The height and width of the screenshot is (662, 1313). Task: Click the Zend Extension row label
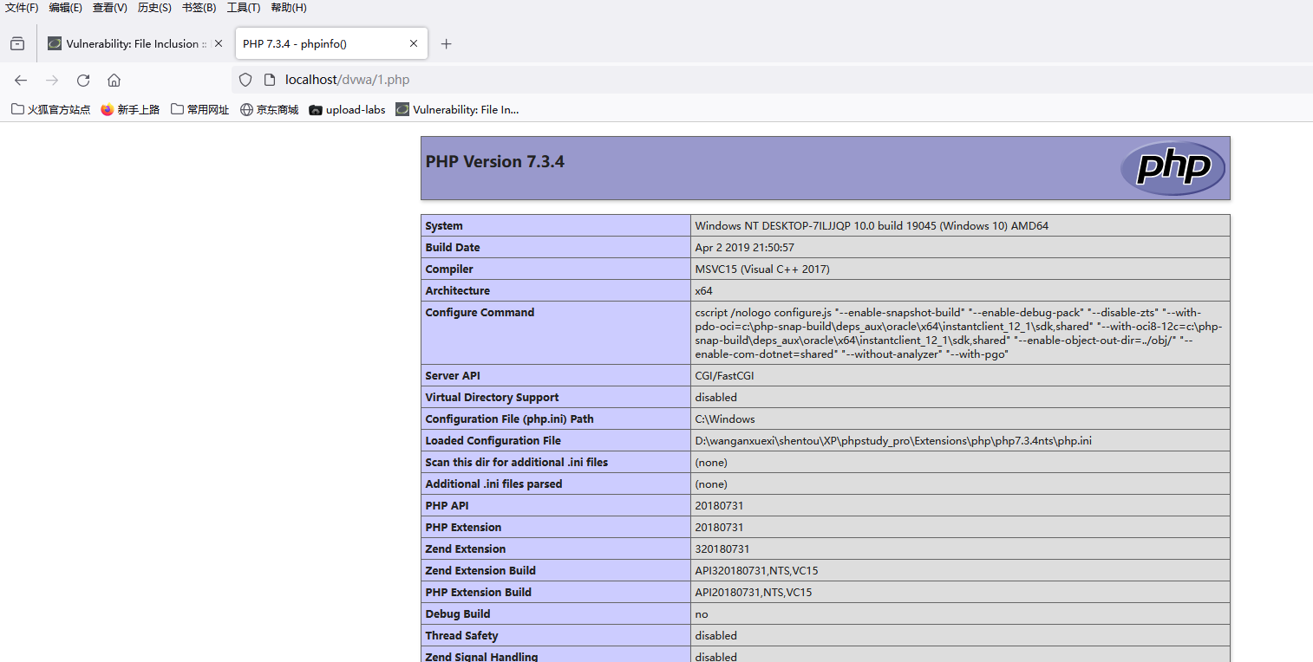[x=466, y=549]
